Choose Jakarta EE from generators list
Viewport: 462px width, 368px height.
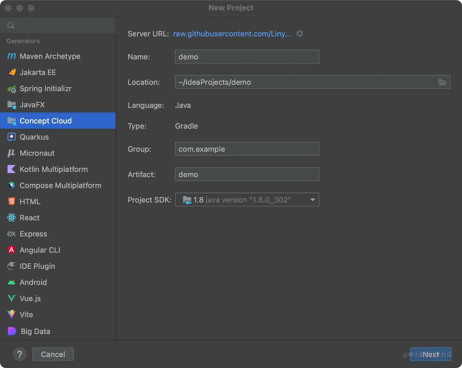[58, 72]
